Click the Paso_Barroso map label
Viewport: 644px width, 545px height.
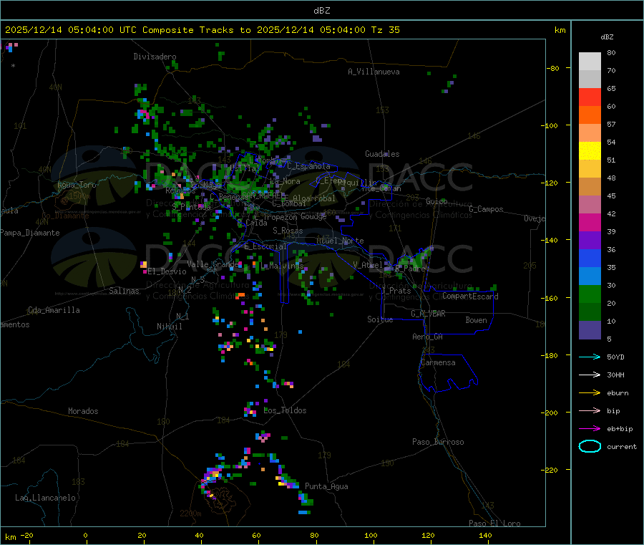pos(438,442)
